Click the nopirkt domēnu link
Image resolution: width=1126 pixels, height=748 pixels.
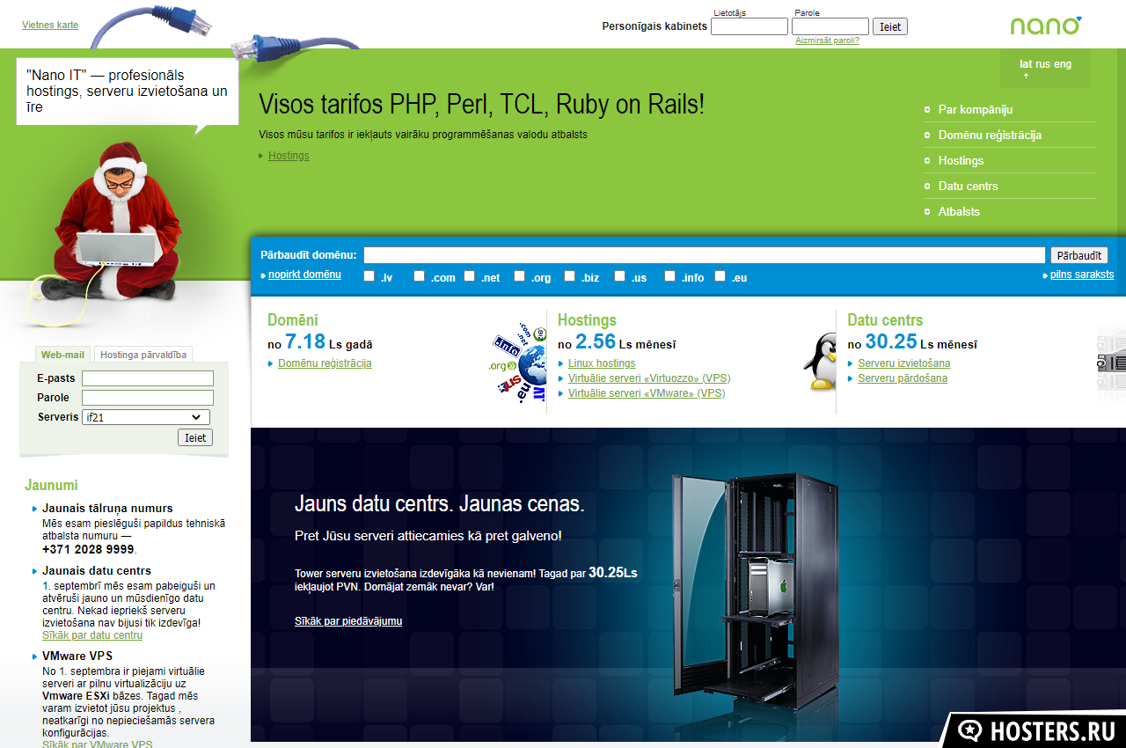click(x=304, y=275)
